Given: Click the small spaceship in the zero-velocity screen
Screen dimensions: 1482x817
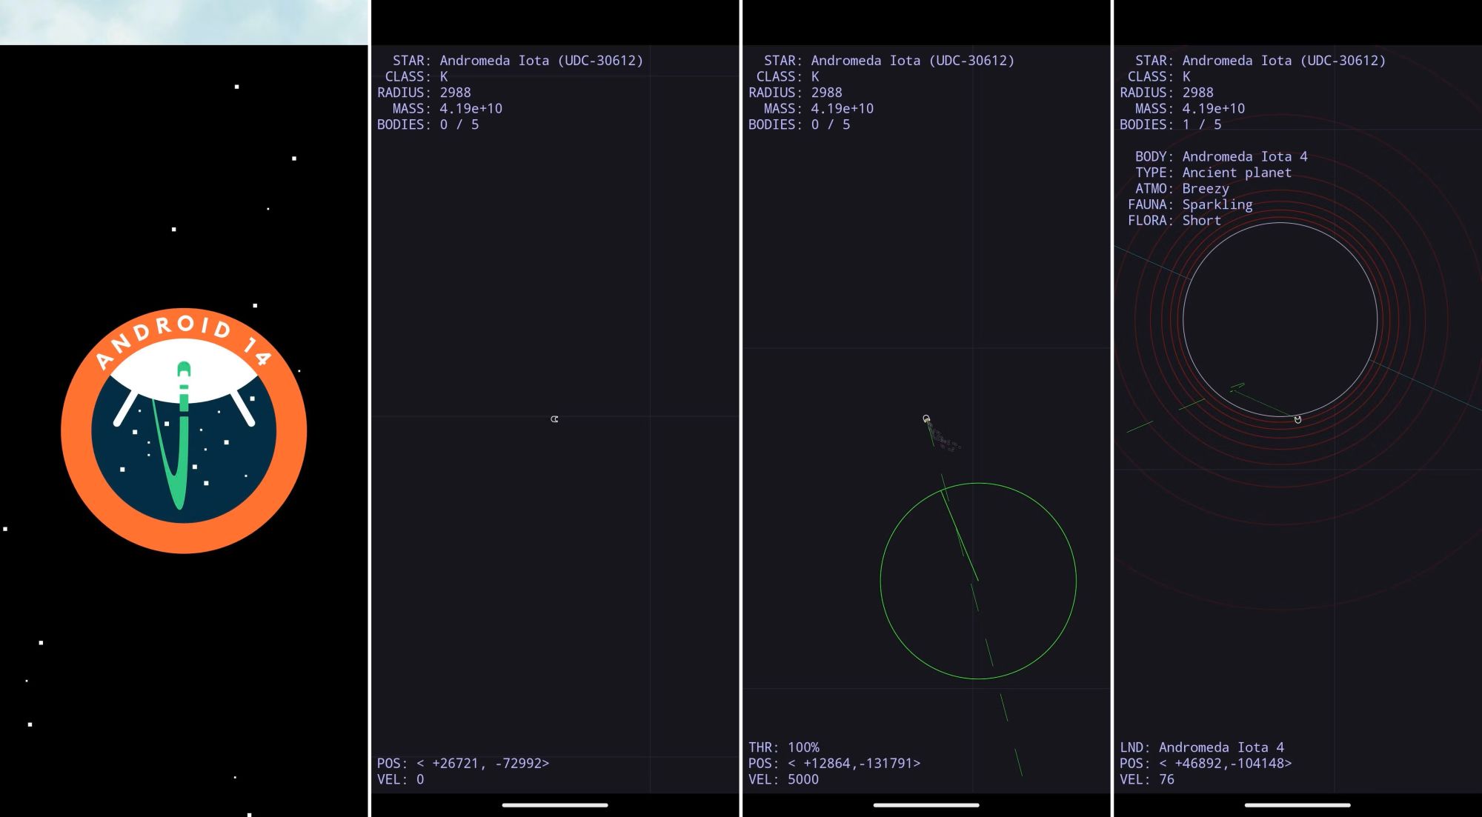Looking at the screenshot, I should pyautogui.click(x=554, y=419).
